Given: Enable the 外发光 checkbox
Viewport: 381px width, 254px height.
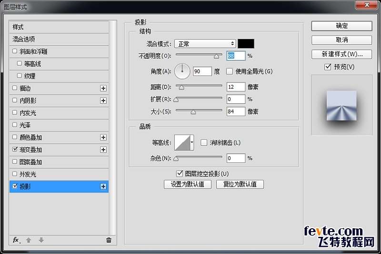Looking at the screenshot, I should (x=15, y=174).
